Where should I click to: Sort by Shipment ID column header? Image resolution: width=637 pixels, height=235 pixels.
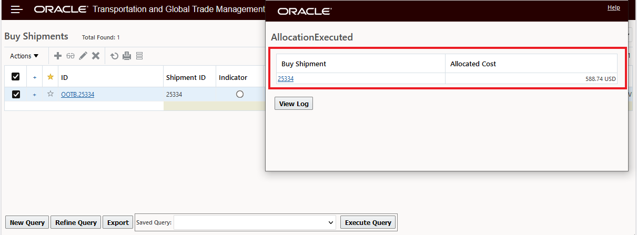[186, 77]
